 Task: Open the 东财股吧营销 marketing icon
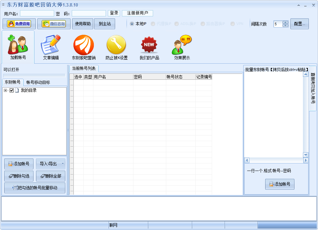84,47
